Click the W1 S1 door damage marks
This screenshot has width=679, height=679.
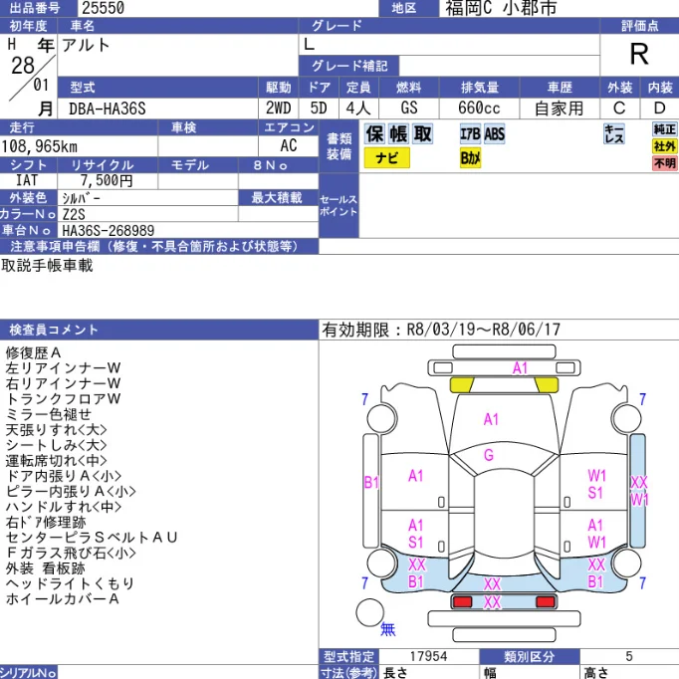596,484
